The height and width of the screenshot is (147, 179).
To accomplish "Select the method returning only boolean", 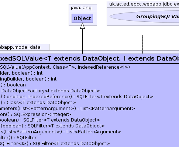I will [13, 85].
